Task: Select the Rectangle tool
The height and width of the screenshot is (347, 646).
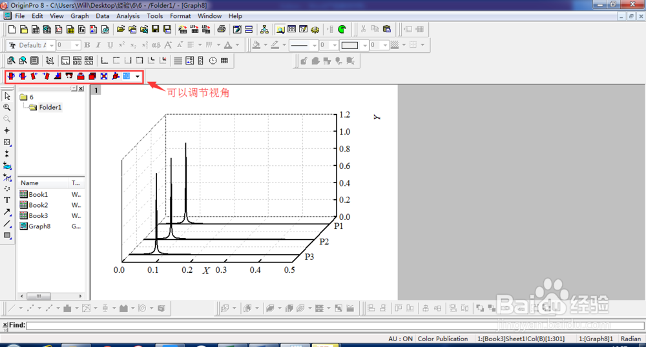Action: pos(7,235)
